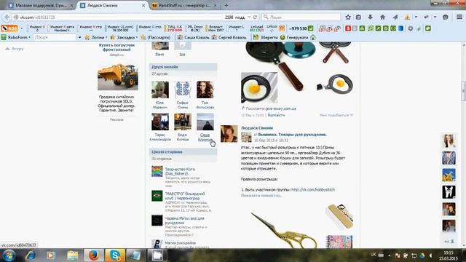Screen dimensions: 466x262
Task: Open the Firefox bookmarks list icon
Action: click(x=358, y=17)
